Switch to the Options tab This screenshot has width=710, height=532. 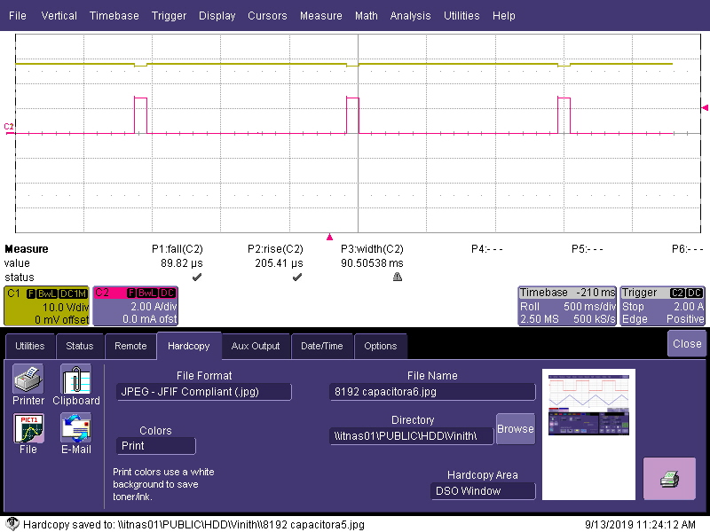(381, 346)
